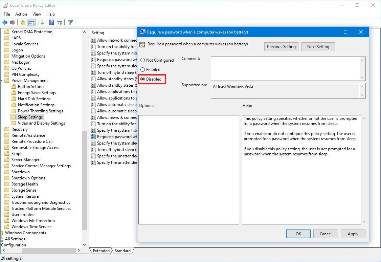Image resolution: width=381 pixels, height=262 pixels.
Task: Select the Disabled radio button
Action: click(x=142, y=79)
